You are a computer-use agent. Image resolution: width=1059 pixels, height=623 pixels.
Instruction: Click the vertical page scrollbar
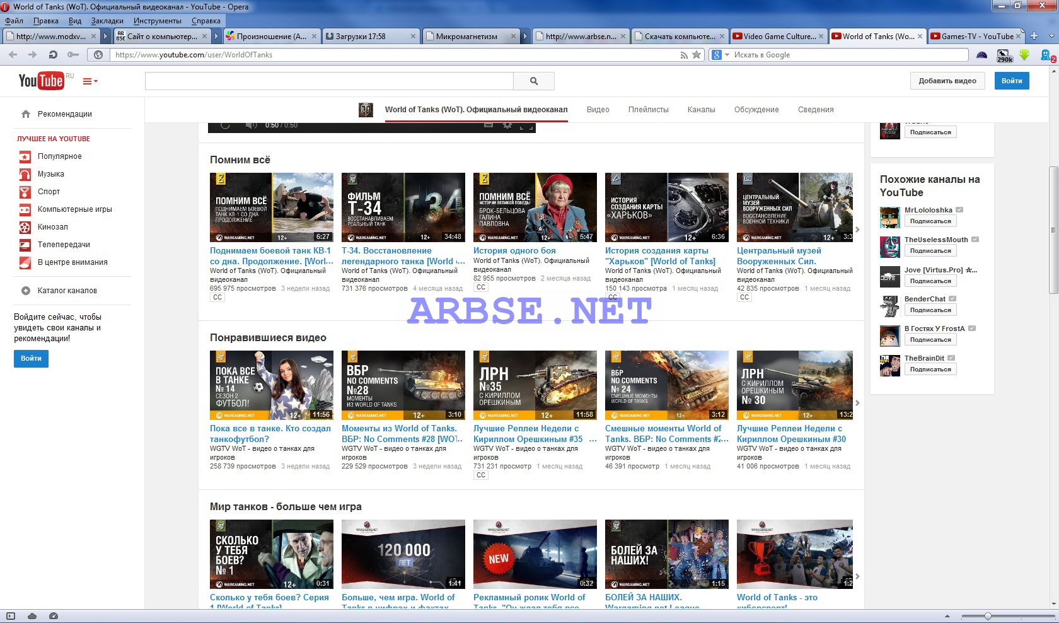pos(1053,230)
